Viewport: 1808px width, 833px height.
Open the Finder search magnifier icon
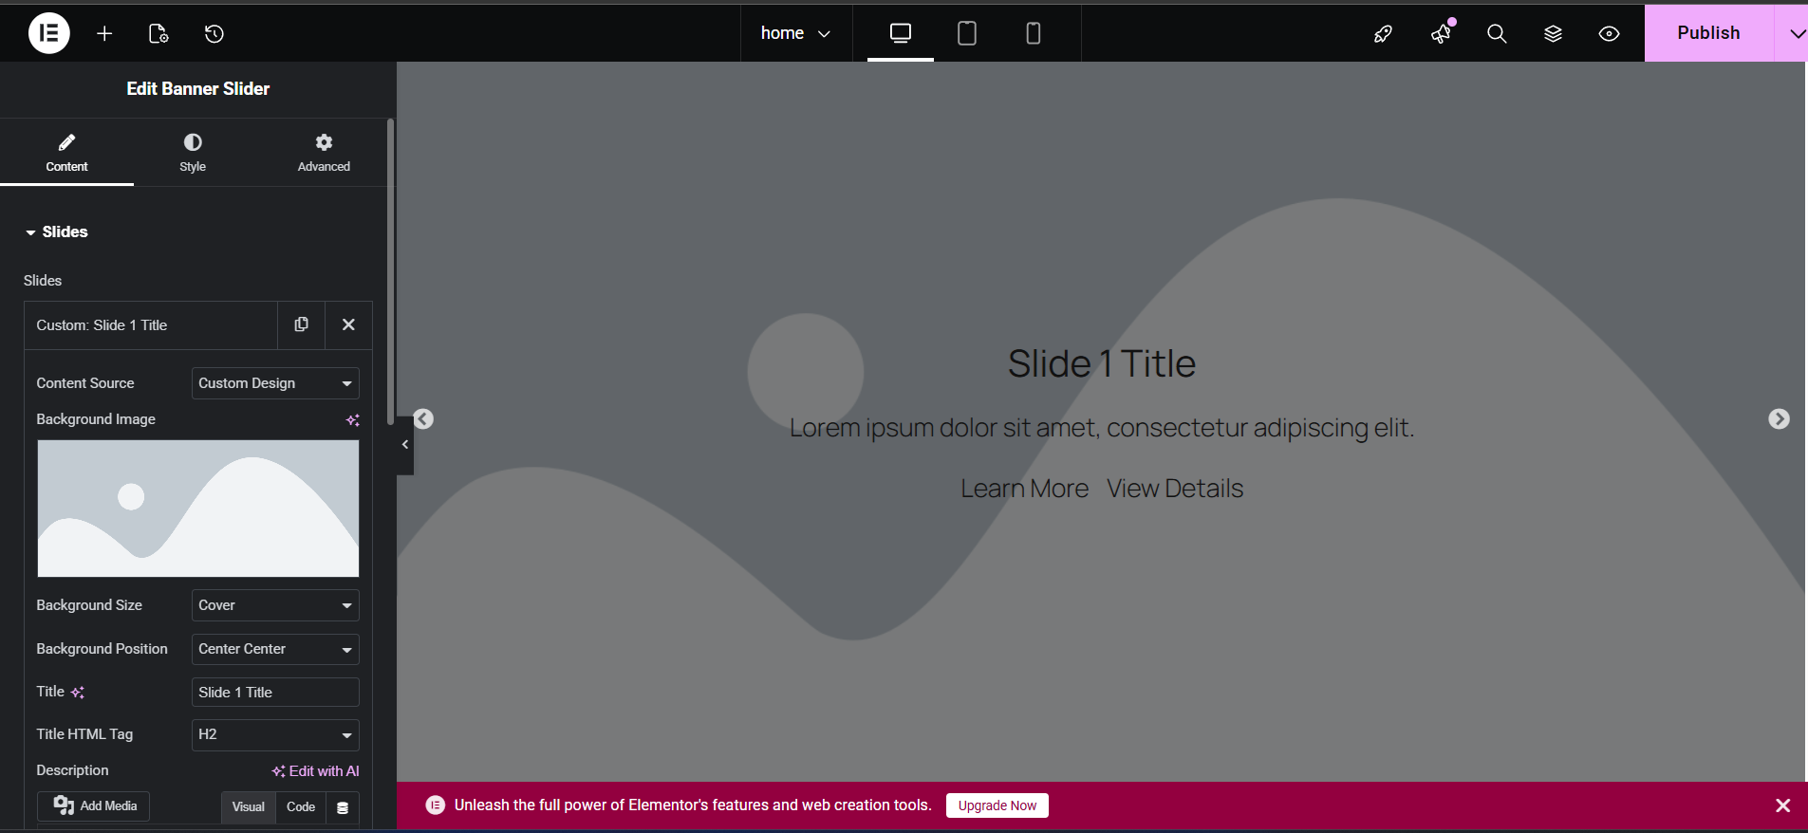point(1497,33)
